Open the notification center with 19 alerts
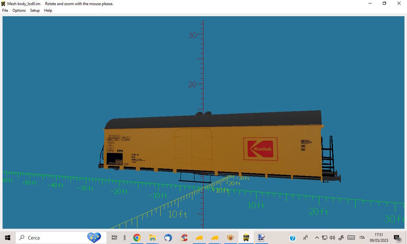This screenshot has width=407, height=244. [x=397, y=238]
